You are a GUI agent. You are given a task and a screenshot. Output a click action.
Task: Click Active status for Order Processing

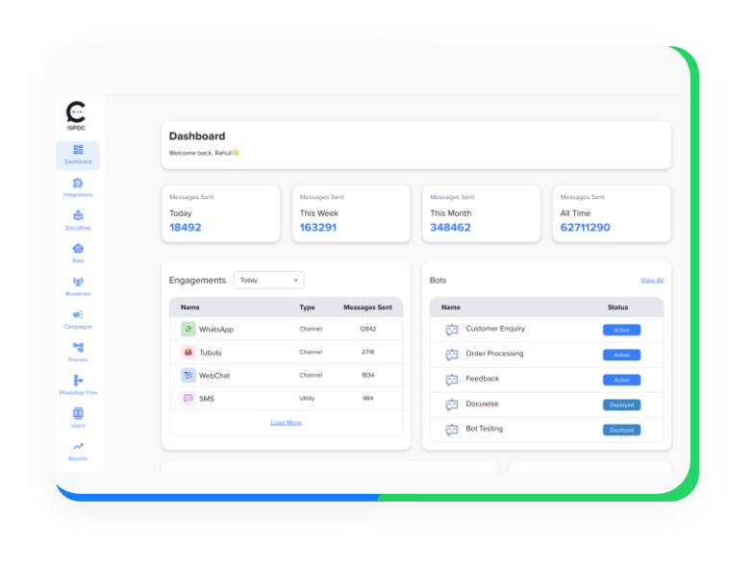tap(621, 356)
